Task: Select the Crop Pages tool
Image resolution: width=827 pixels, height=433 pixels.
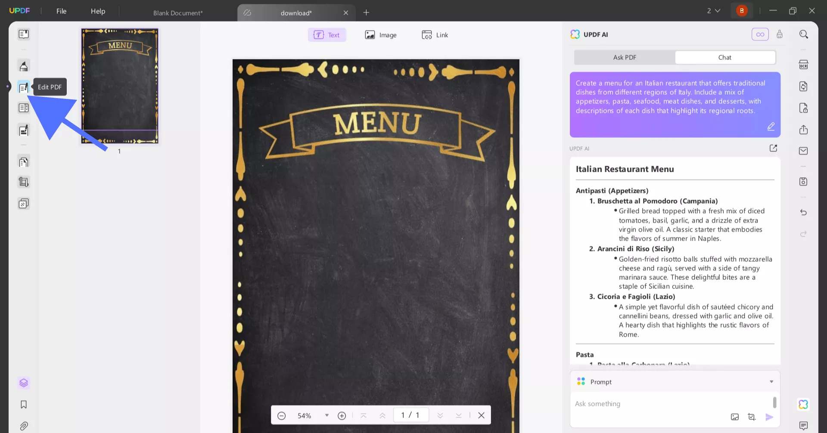Action: [x=24, y=182]
